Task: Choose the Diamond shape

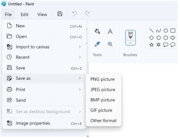Action: coord(151,37)
